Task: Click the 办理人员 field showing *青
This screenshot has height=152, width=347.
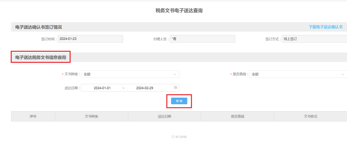Action: [202, 39]
